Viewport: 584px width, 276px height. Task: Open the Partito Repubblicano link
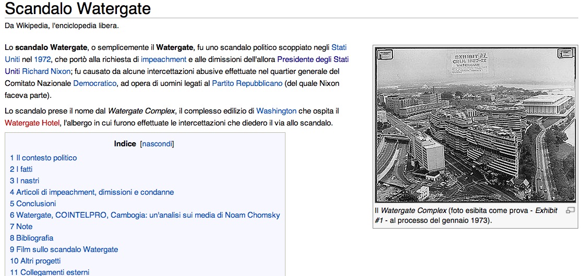click(247, 83)
